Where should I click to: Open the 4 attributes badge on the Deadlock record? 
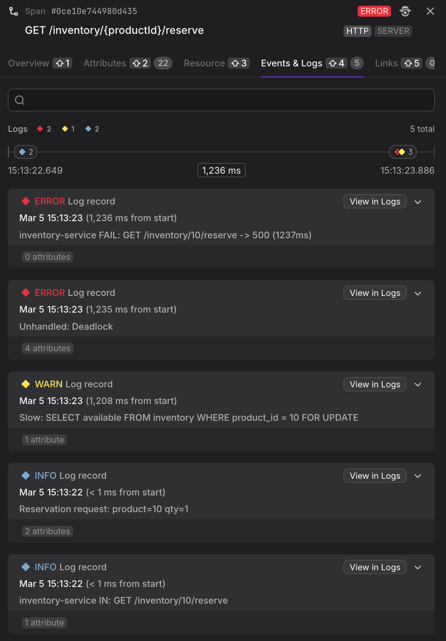(x=48, y=348)
